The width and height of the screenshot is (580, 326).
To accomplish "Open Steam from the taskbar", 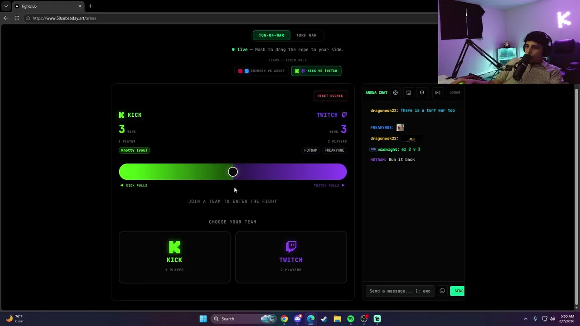I will click(x=324, y=319).
